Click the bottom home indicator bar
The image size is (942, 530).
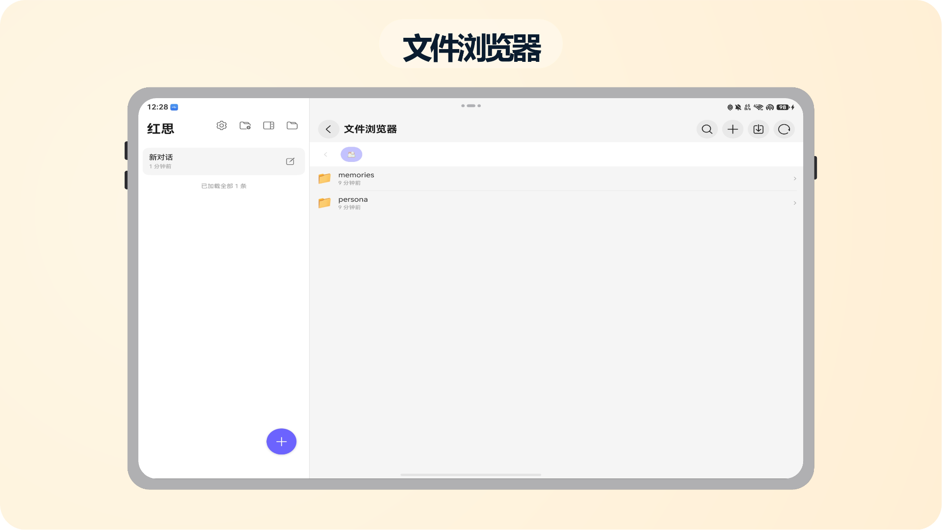[x=471, y=475]
